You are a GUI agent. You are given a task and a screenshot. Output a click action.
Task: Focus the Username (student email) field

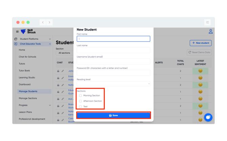pyautogui.click(x=113, y=61)
